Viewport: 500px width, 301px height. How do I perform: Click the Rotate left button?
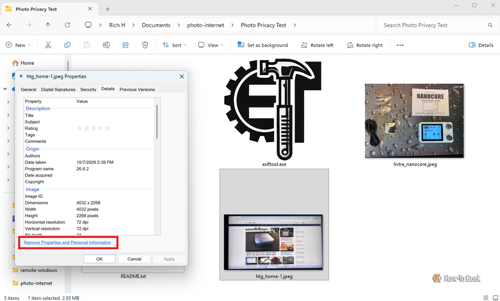[x=318, y=45]
